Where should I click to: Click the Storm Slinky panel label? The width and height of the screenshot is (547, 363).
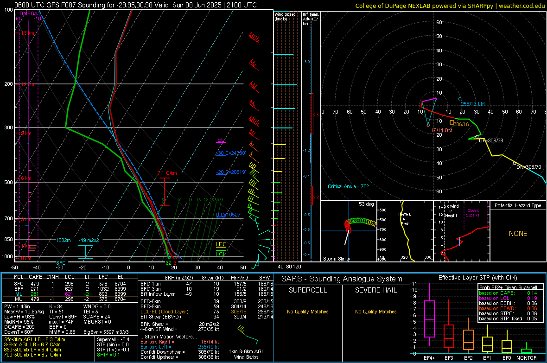336,259
